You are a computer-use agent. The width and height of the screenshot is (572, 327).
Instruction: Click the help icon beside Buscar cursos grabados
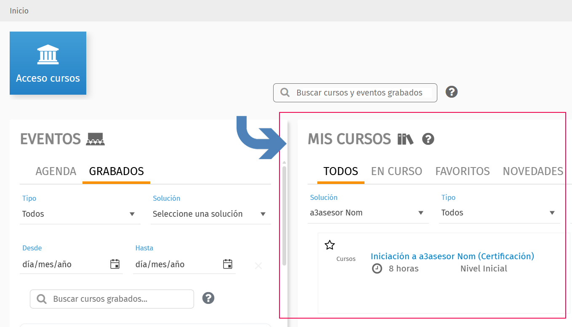(208, 298)
